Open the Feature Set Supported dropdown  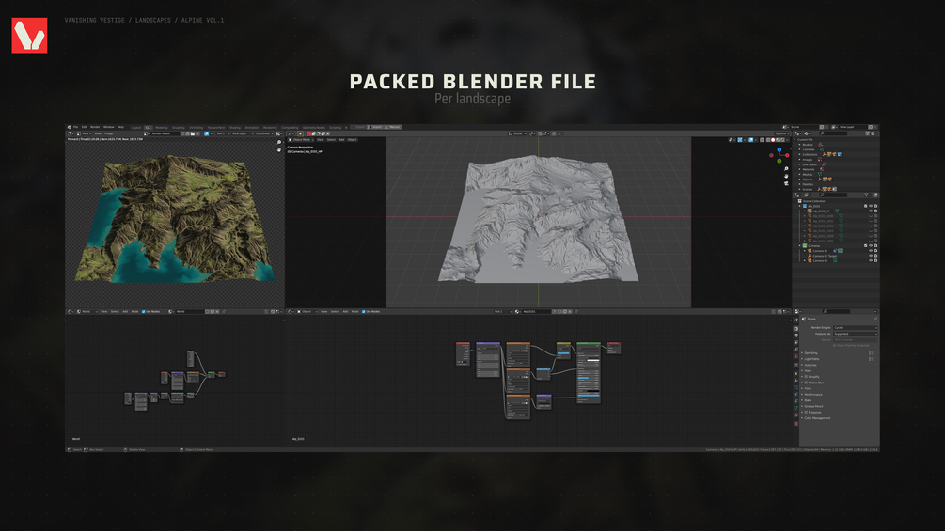[855, 334]
